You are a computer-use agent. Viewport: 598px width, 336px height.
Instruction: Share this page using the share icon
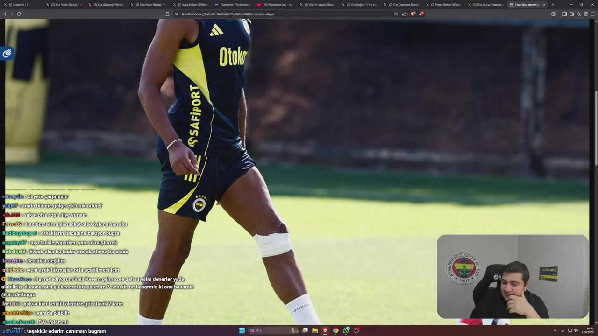pyautogui.click(x=404, y=14)
